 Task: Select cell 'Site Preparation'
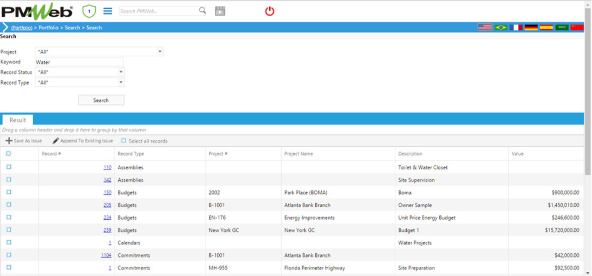click(417, 268)
